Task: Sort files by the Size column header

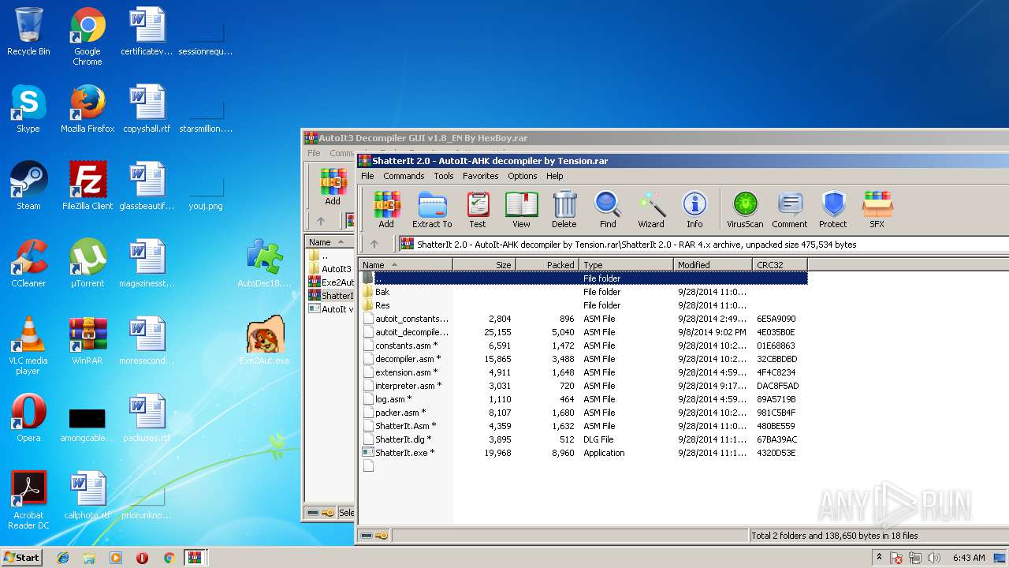Action: tap(484, 265)
